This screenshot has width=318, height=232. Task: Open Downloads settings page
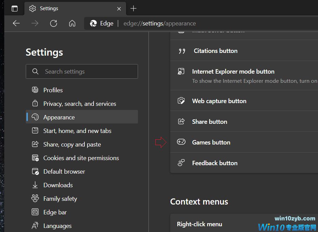[58, 185]
